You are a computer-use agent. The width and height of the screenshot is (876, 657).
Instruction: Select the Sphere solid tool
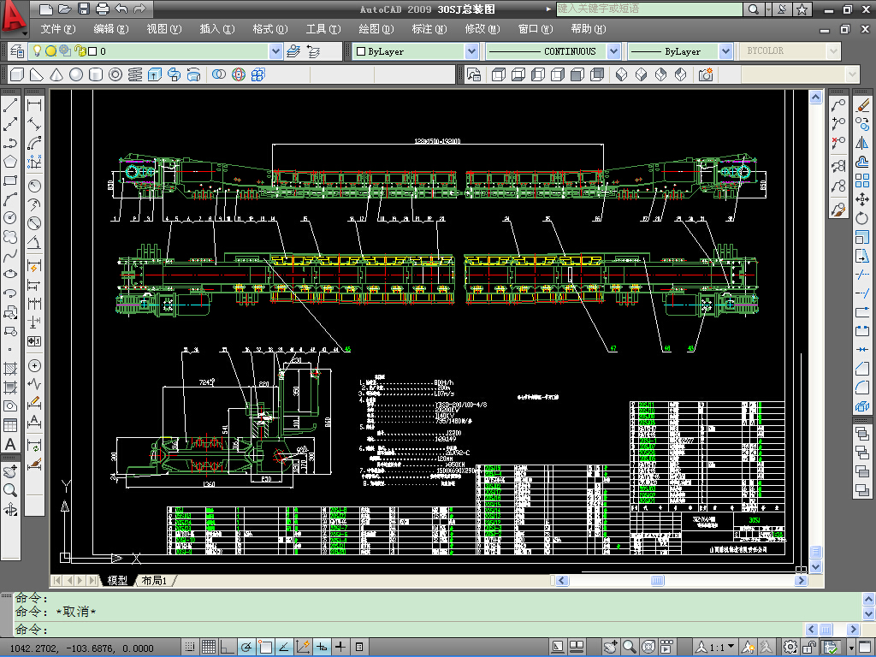coord(76,74)
